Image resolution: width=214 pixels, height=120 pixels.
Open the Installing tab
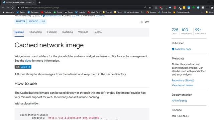pyautogui.click(x=68, y=32)
